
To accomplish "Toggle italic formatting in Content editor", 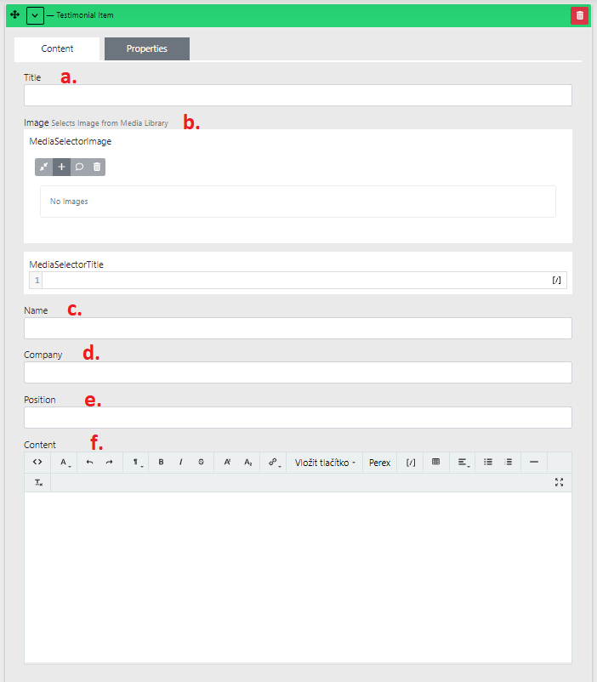I will click(180, 462).
